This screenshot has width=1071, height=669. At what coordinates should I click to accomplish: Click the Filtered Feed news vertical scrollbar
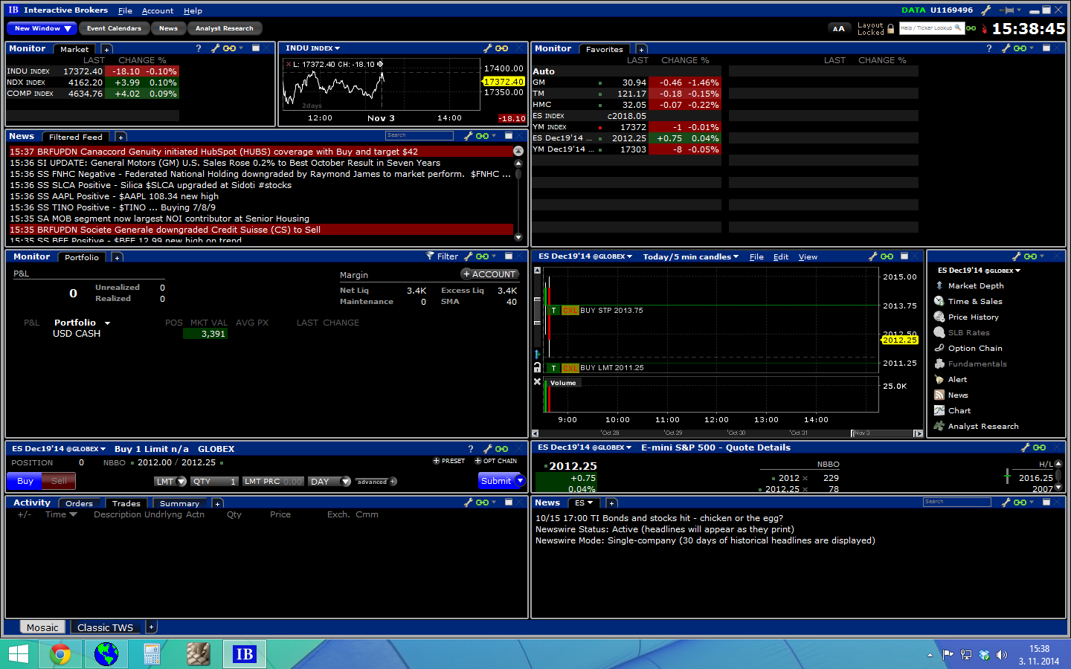(x=518, y=199)
